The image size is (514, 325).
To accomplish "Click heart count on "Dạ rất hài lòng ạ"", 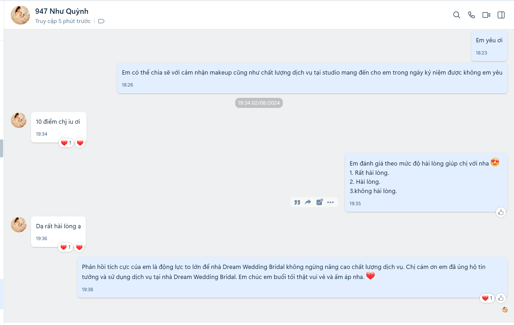I will click(x=65, y=247).
